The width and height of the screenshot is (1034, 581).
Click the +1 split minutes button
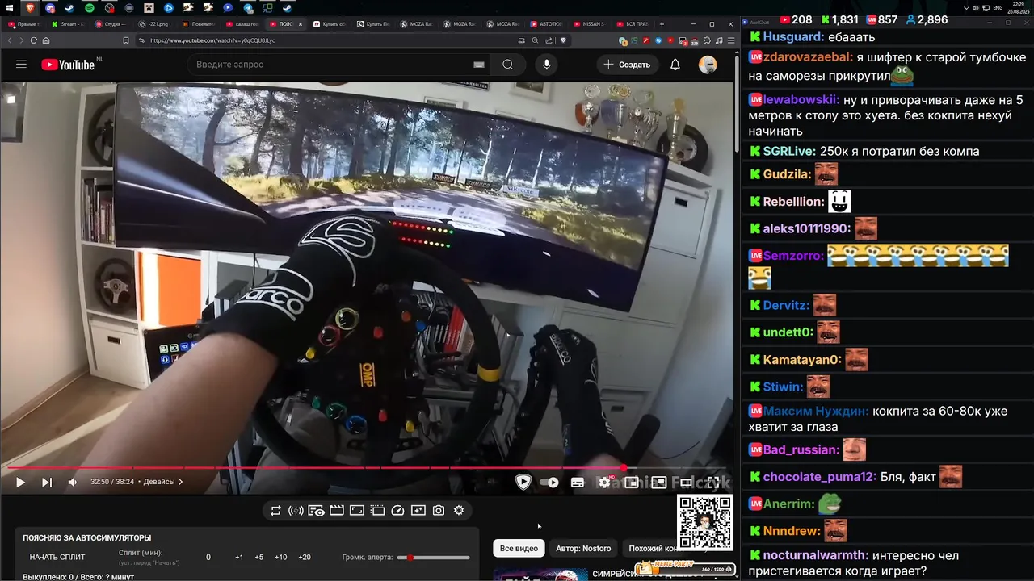(x=239, y=557)
